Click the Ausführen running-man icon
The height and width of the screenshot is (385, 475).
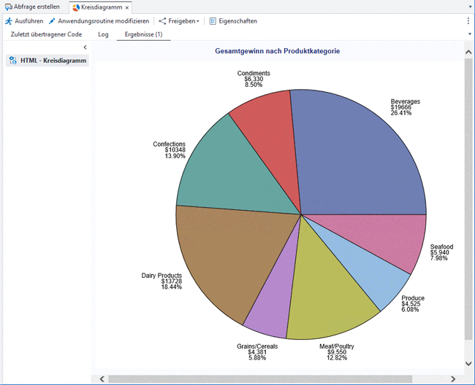[9, 21]
